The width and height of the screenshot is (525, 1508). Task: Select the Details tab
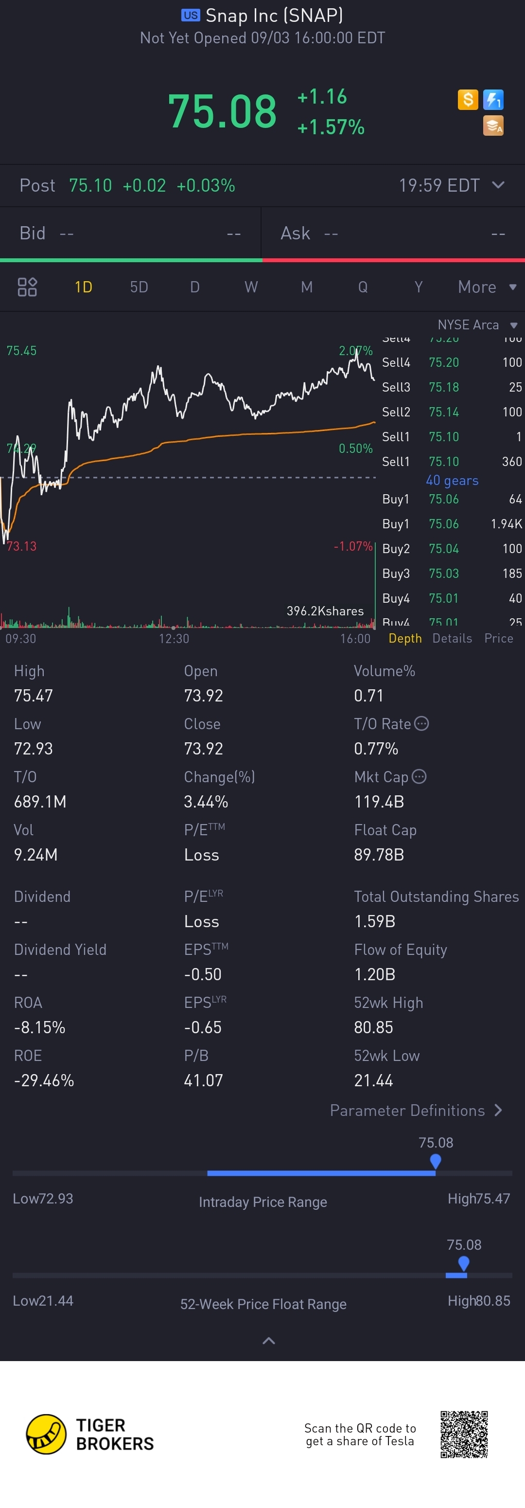point(452,638)
